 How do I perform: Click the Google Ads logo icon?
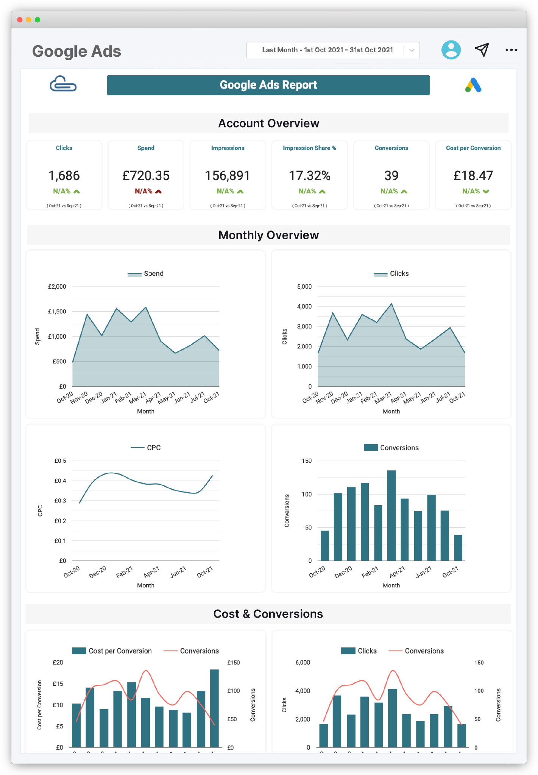473,85
